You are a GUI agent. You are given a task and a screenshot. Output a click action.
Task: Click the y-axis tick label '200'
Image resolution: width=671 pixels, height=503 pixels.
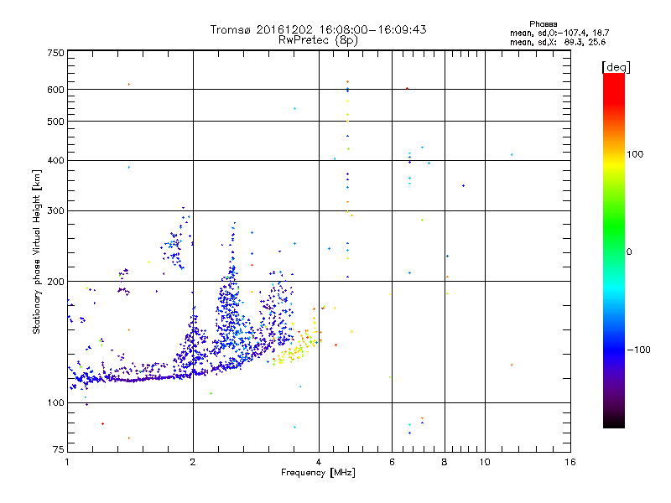click(55, 282)
